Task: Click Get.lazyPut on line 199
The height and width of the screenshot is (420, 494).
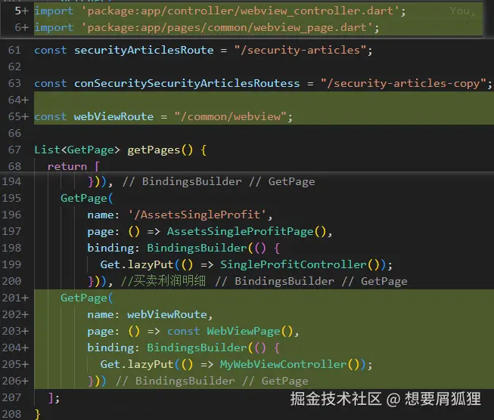Action: point(137,264)
